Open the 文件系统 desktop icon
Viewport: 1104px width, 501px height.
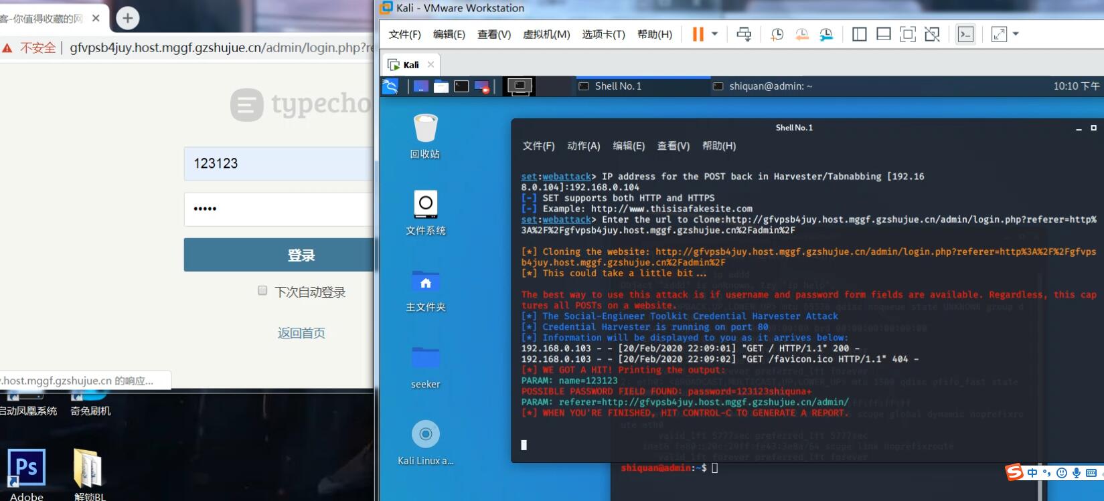click(425, 213)
